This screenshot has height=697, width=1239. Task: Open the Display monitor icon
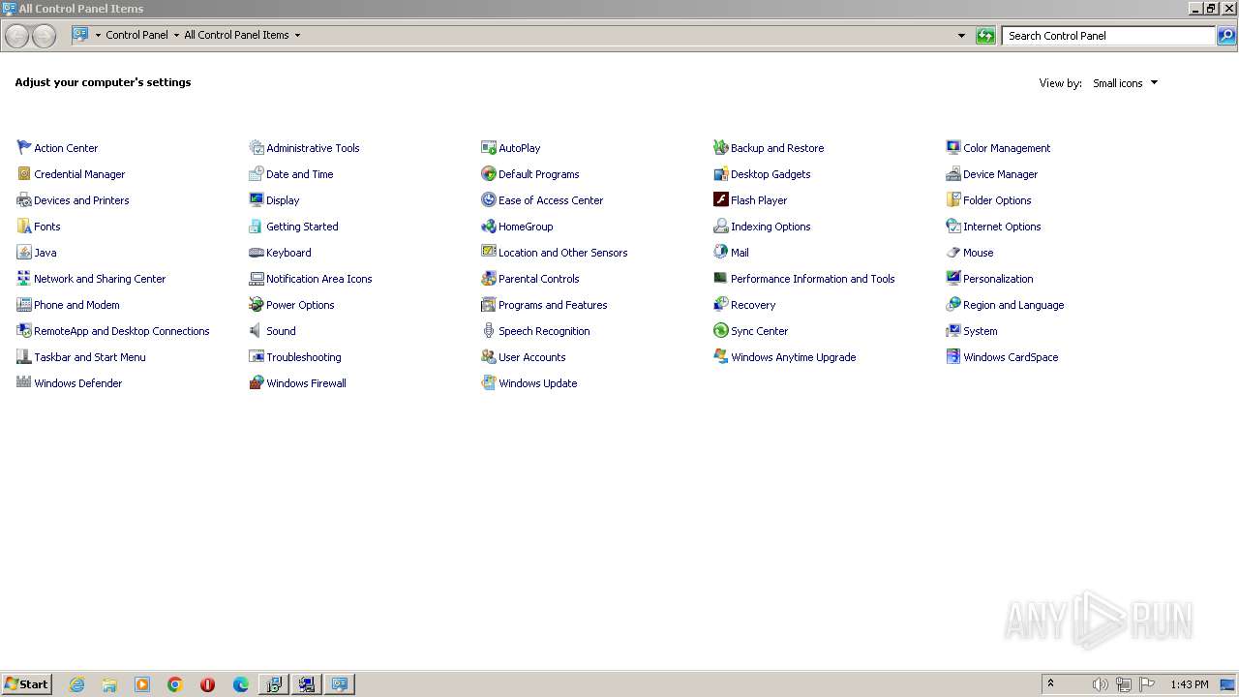[257, 200]
